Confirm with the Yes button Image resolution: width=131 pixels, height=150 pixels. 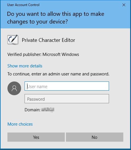tap(36, 137)
